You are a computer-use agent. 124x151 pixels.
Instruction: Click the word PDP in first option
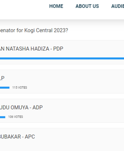click(x=58, y=49)
